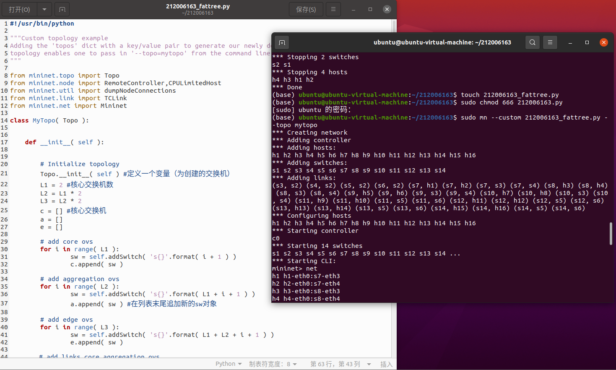
Task: Open the terminal hamburger menu
Action: (550, 42)
